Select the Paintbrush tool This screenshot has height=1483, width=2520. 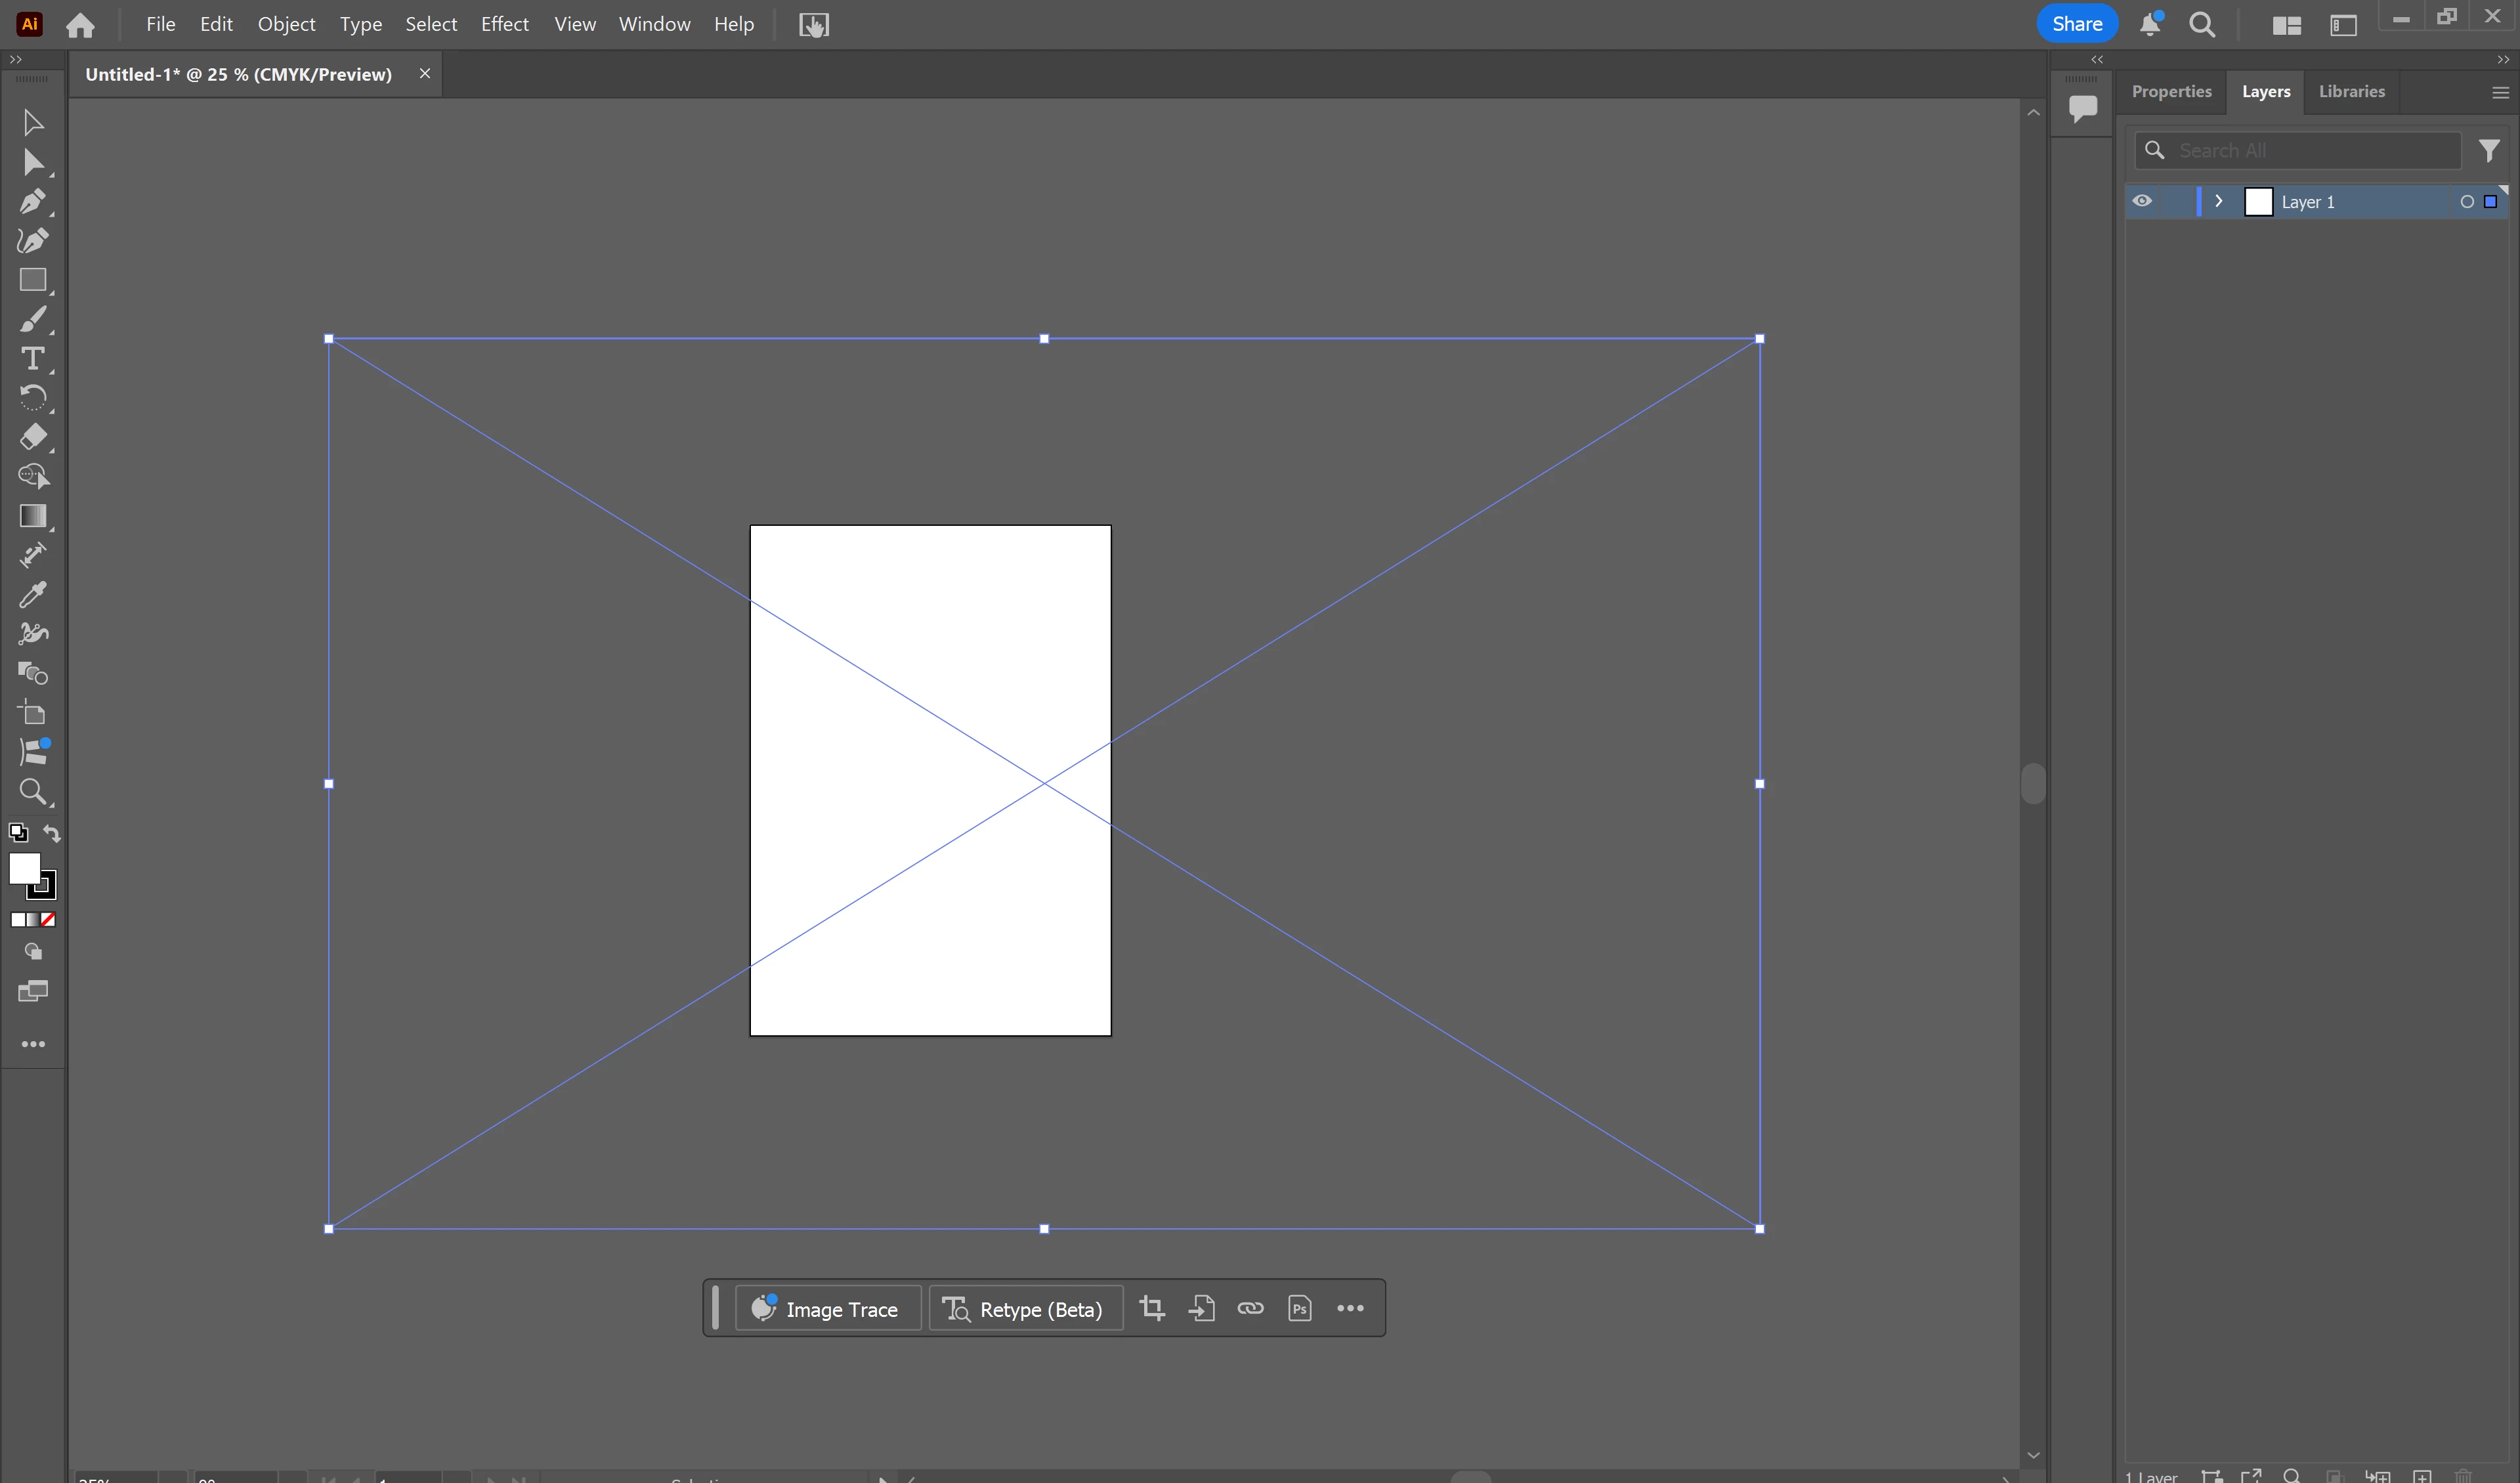(x=32, y=320)
